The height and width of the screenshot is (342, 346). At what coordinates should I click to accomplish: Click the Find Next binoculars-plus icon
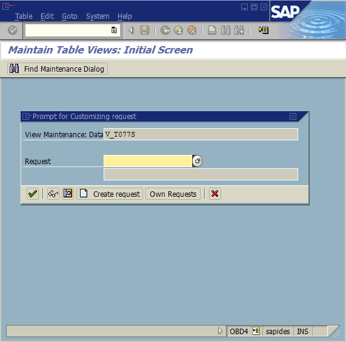[239, 30]
